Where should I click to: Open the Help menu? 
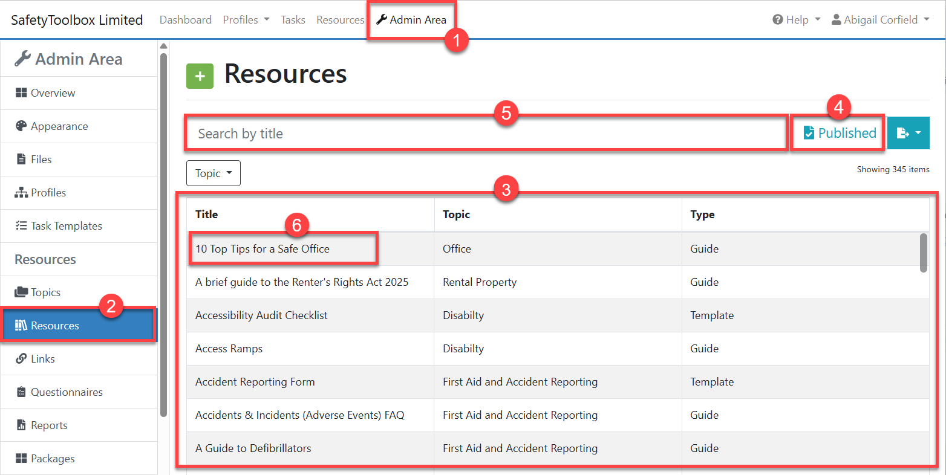pyautogui.click(x=796, y=20)
